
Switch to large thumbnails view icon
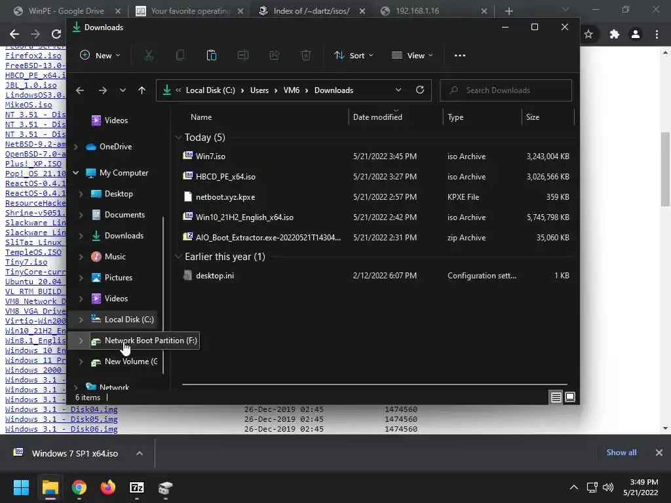(x=570, y=398)
